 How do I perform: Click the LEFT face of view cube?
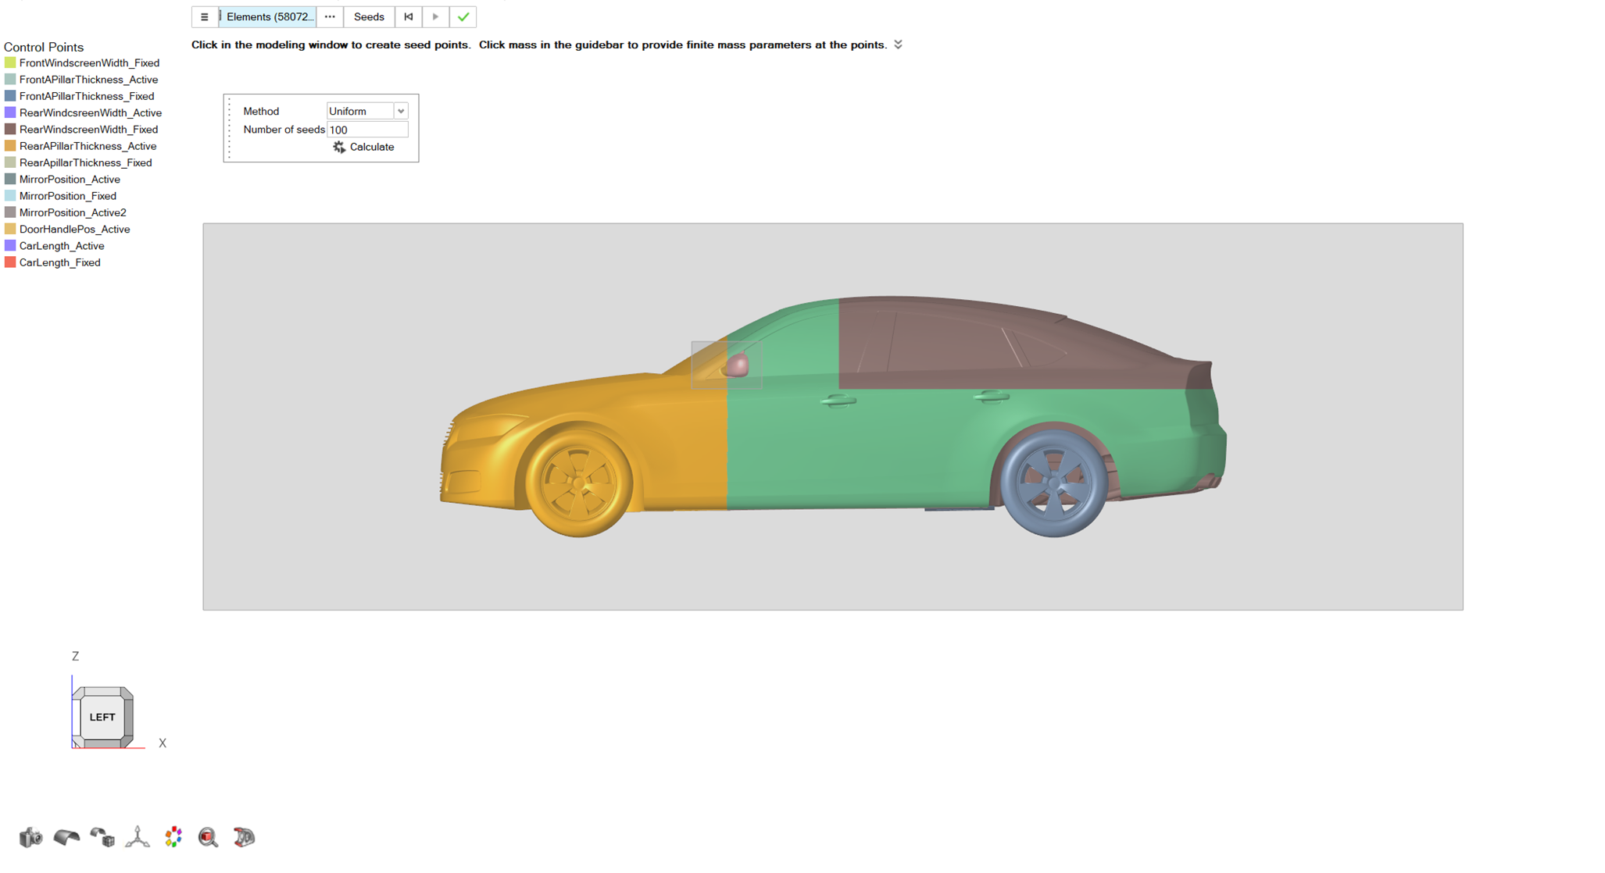[x=102, y=717]
